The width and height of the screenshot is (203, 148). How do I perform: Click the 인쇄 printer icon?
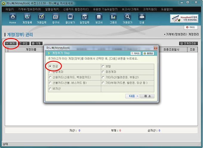142,18
